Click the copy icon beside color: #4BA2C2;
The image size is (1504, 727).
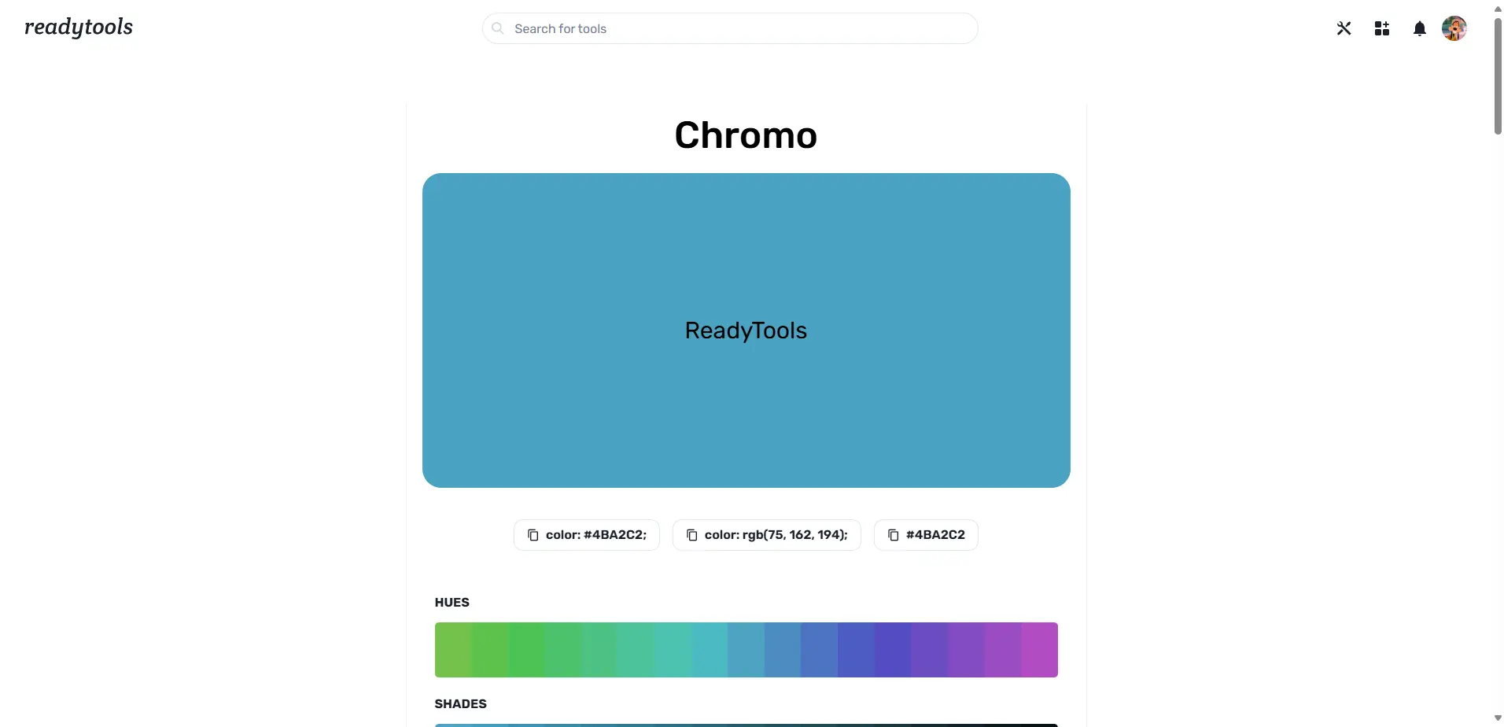tap(533, 535)
